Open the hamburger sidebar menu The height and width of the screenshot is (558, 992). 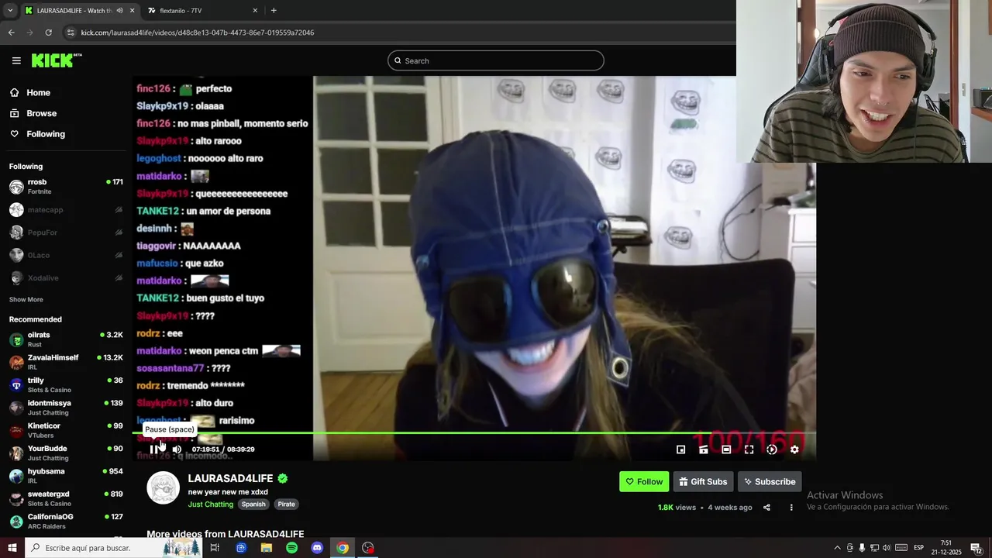(16, 60)
